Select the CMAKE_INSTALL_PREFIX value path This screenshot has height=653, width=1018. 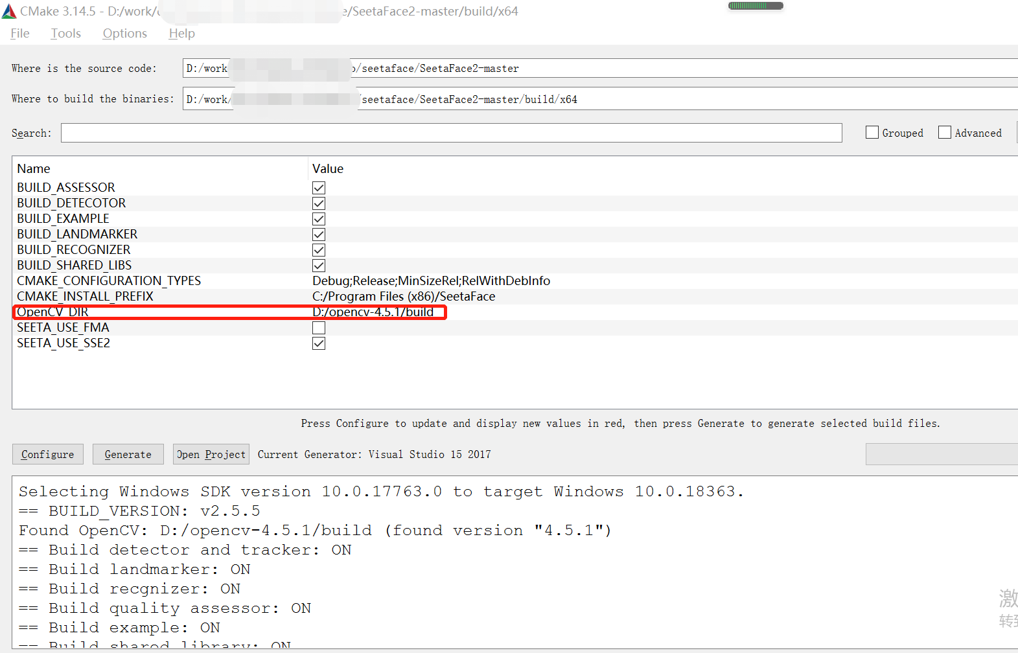pos(404,297)
